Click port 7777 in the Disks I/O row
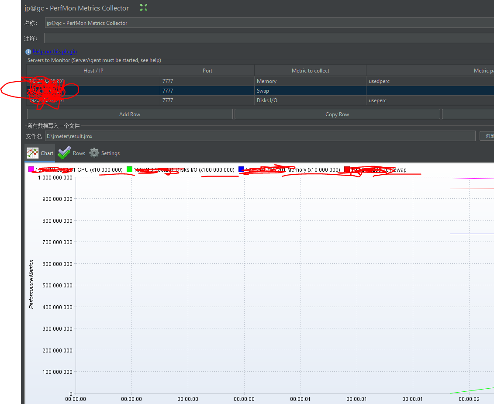Screen dimensions: 494x404 pyautogui.click(x=207, y=100)
